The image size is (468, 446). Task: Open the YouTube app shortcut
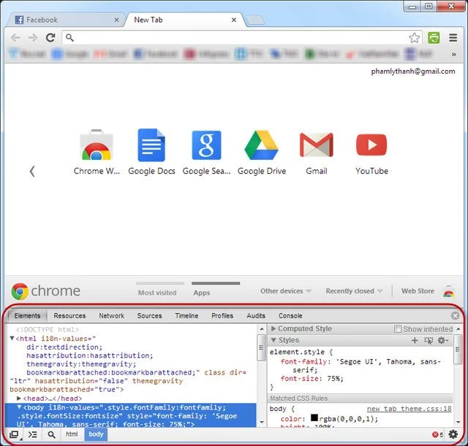point(371,145)
